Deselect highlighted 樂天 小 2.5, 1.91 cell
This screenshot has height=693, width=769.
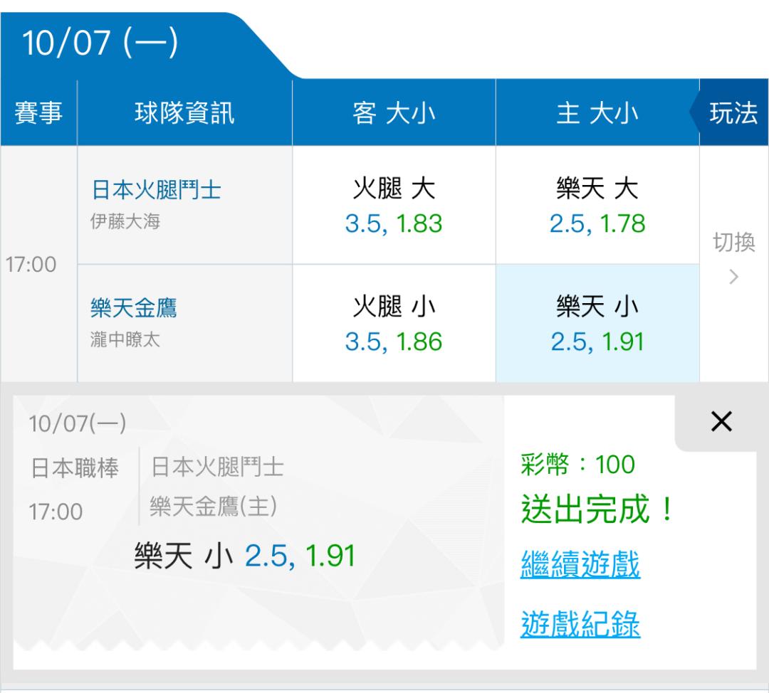[597, 324]
